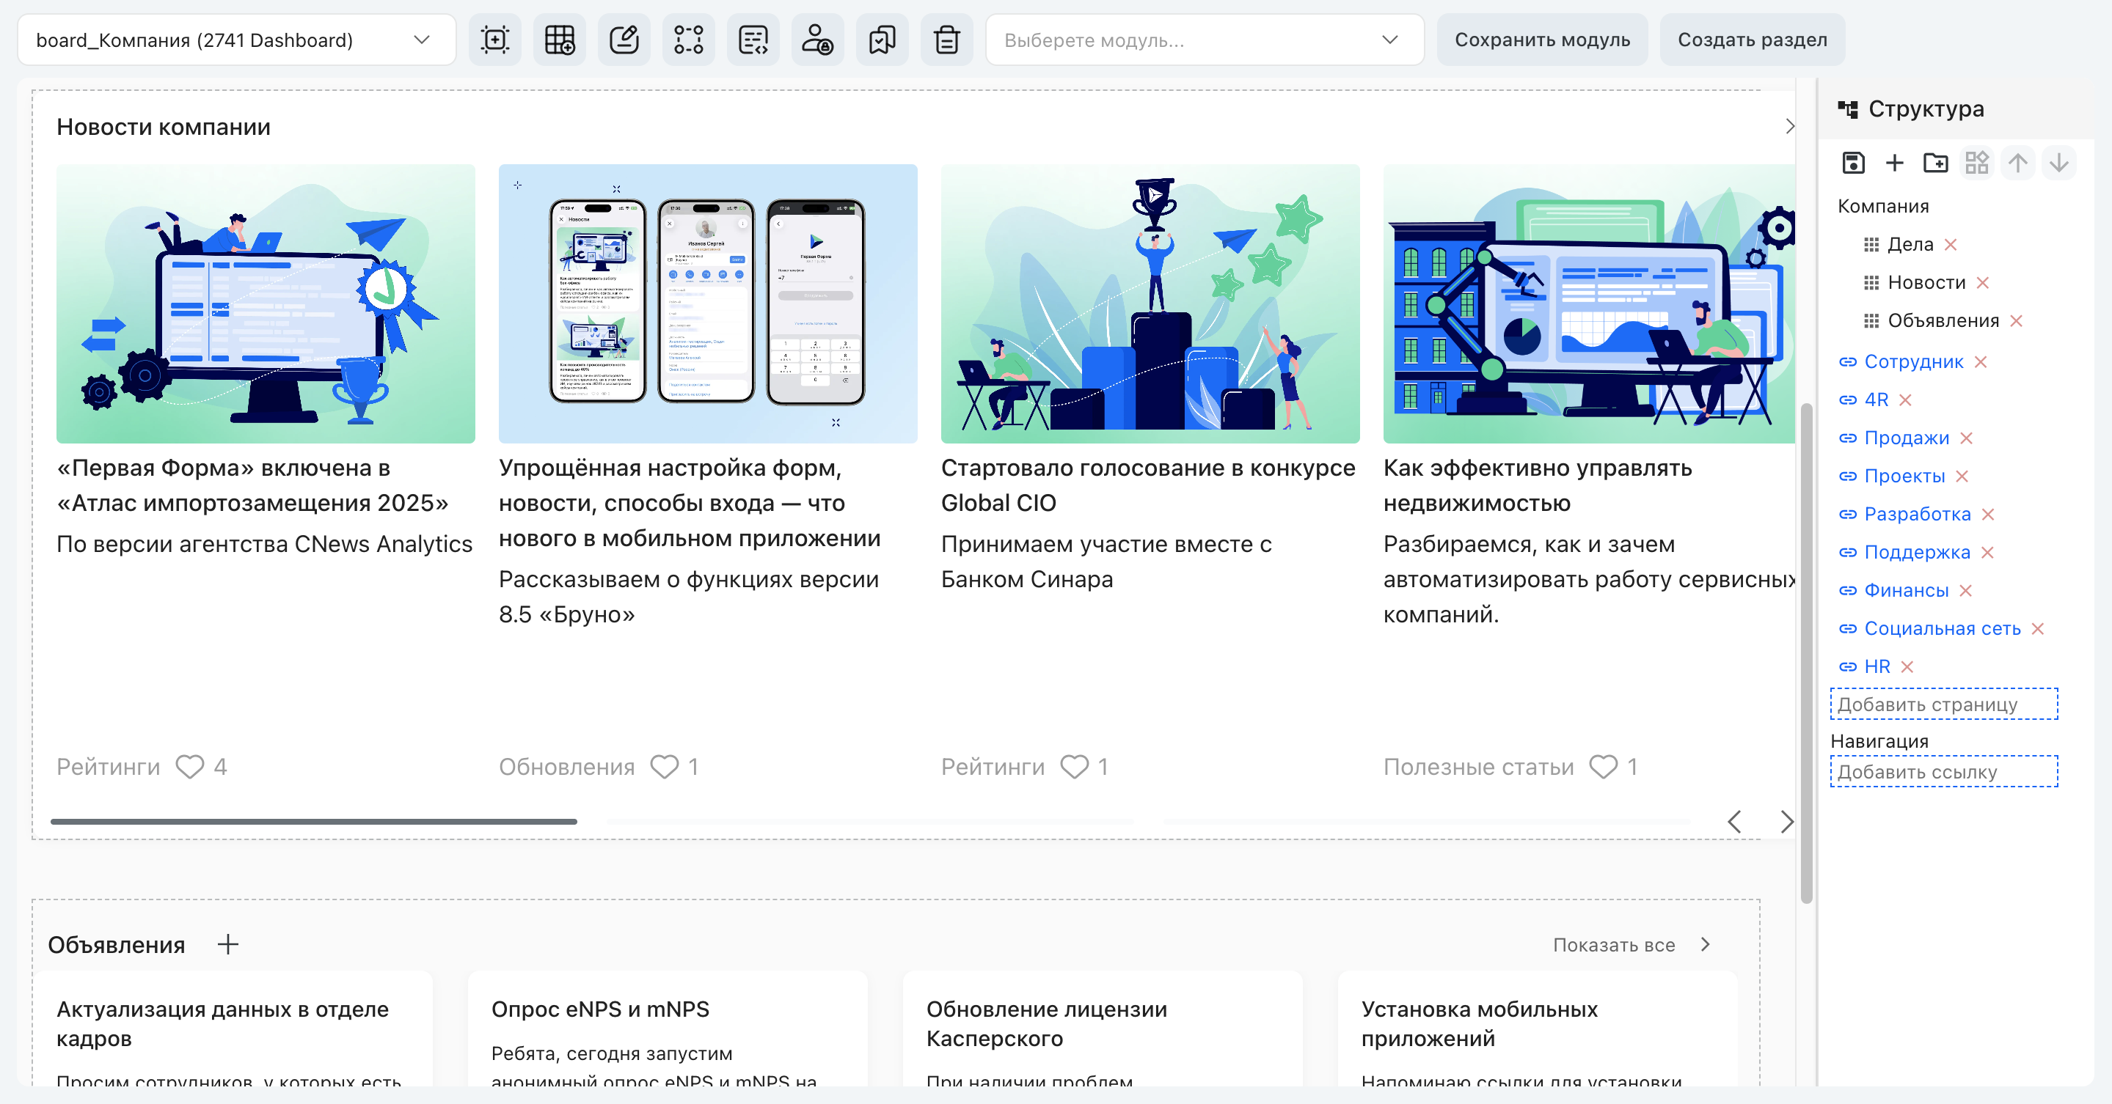
Task: Remove the Разработка link with its X
Action: click(x=1988, y=515)
